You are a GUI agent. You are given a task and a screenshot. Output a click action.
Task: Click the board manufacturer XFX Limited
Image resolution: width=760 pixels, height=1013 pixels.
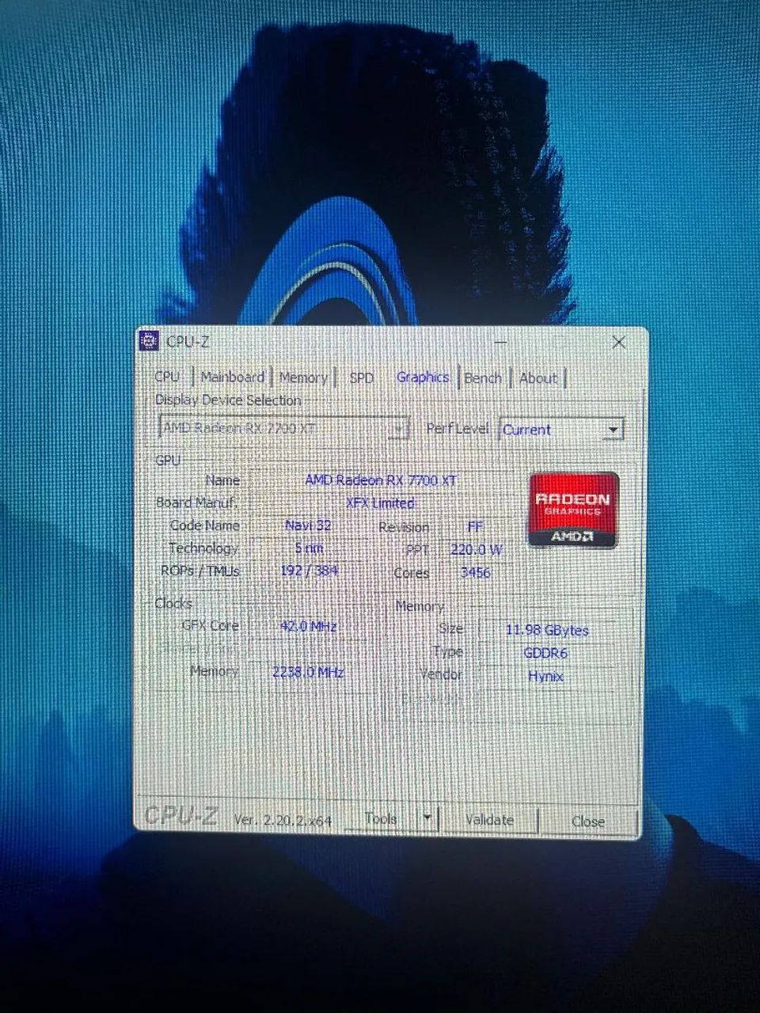381,503
